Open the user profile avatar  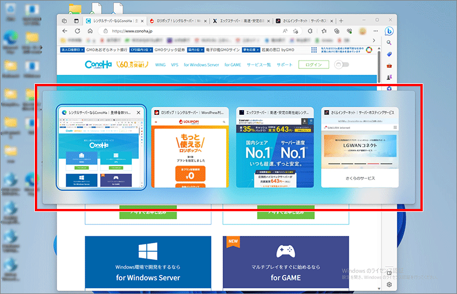pos(363,31)
